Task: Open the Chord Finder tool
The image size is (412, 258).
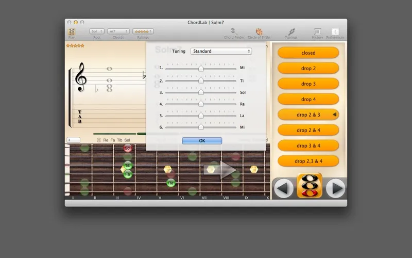Action: point(234,31)
